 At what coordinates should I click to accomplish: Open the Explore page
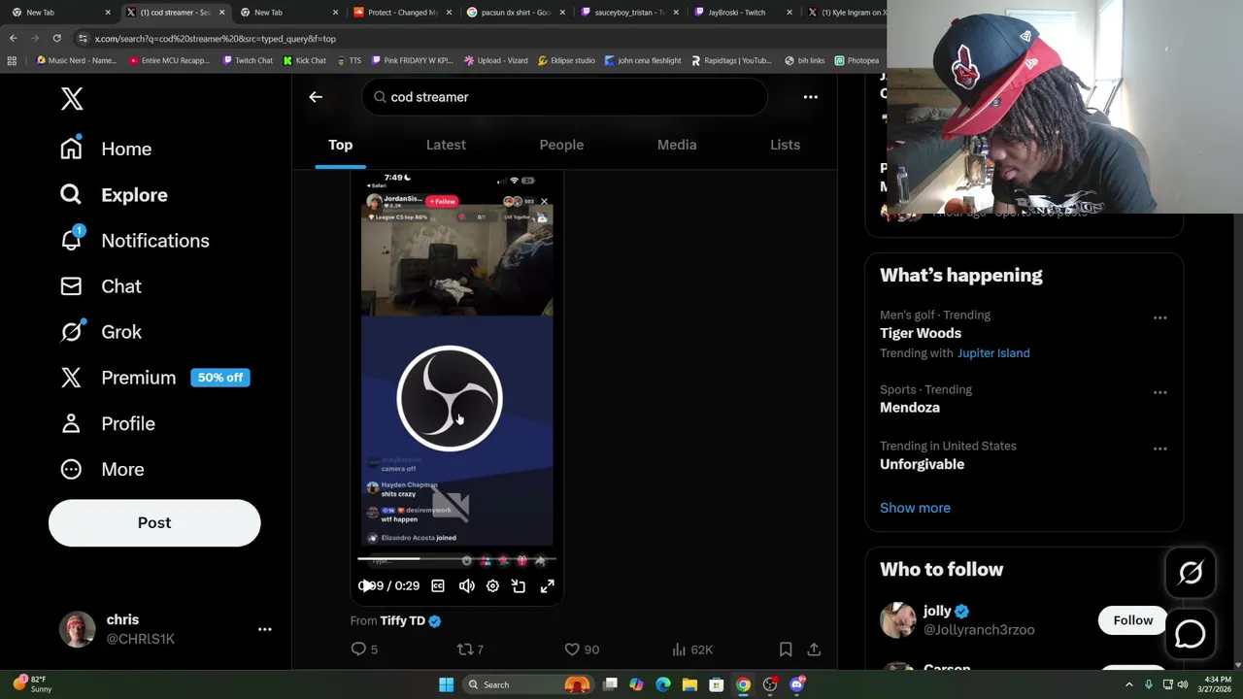[114, 195]
